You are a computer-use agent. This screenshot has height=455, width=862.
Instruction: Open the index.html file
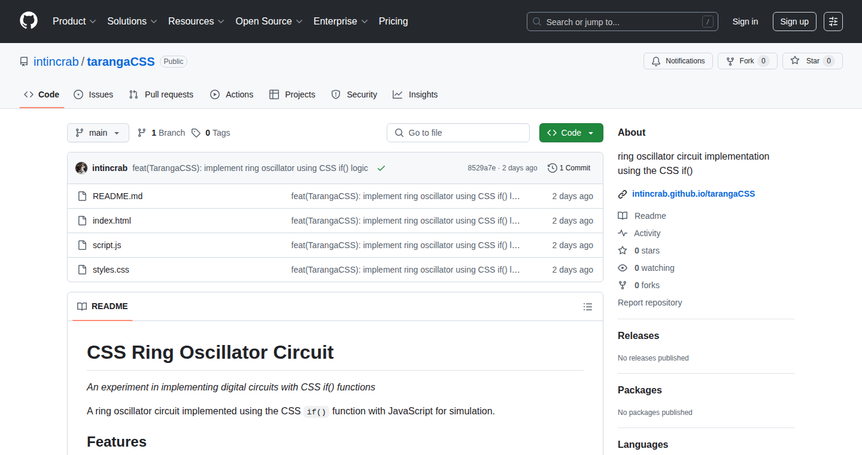click(x=112, y=221)
